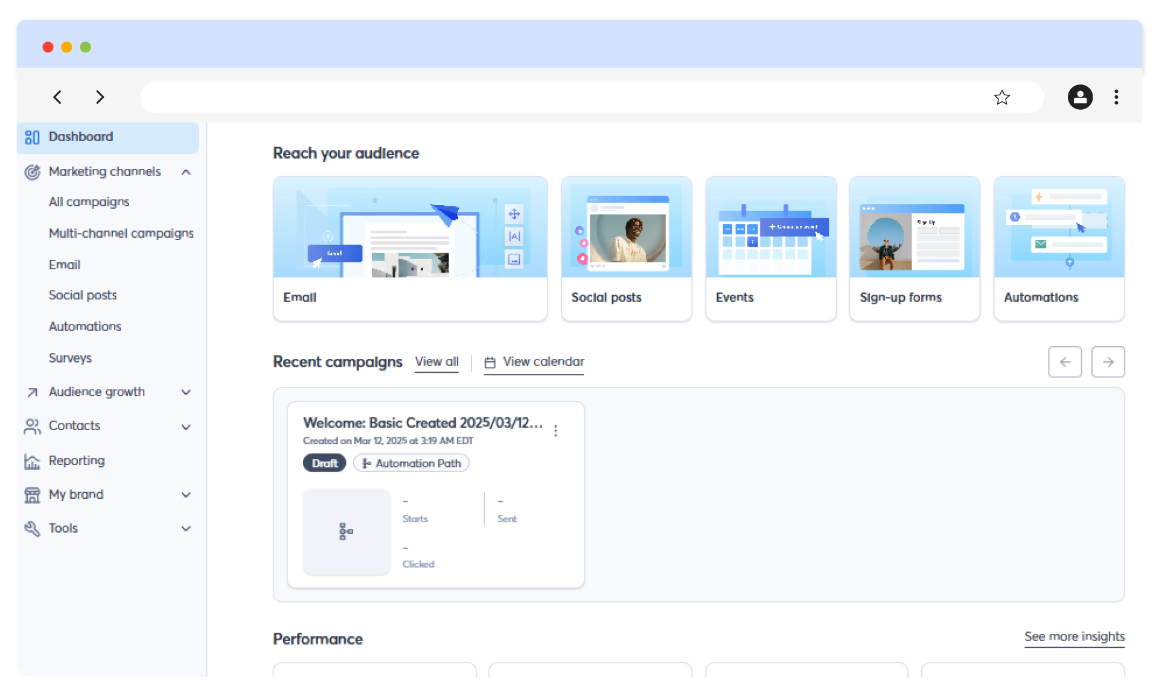The height and width of the screenshot is (693, 1159).
Task: Click the View all link
Action: pyautogui.click(x=436, y=362)
